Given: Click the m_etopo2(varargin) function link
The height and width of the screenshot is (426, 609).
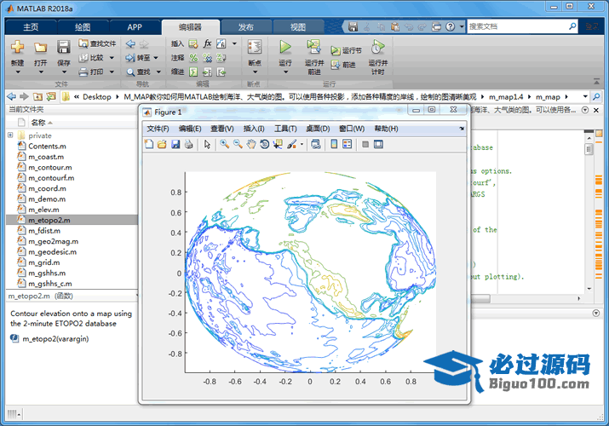Looking at the screenshot, I should [55, 338].
